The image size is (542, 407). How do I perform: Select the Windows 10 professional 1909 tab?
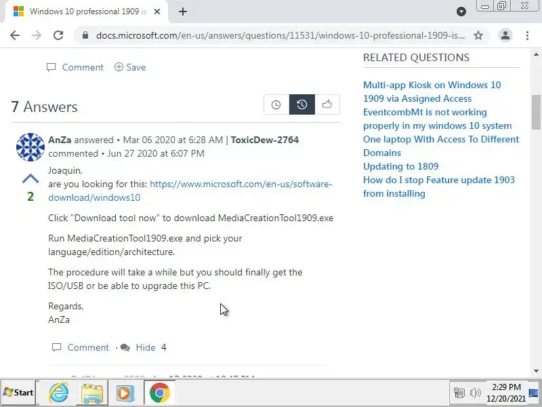pos(87,12)
